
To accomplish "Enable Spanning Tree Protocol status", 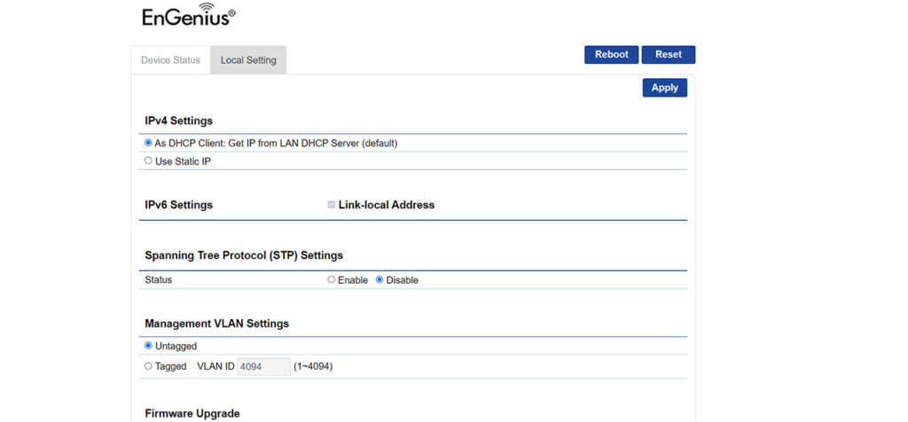I will pyautogui.click(x=332, y=280).
